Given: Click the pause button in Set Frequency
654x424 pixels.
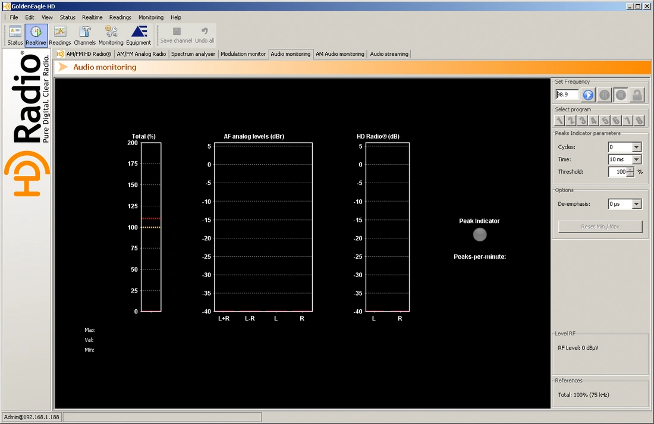Looking at the screenshot, I should pos(604,95).
